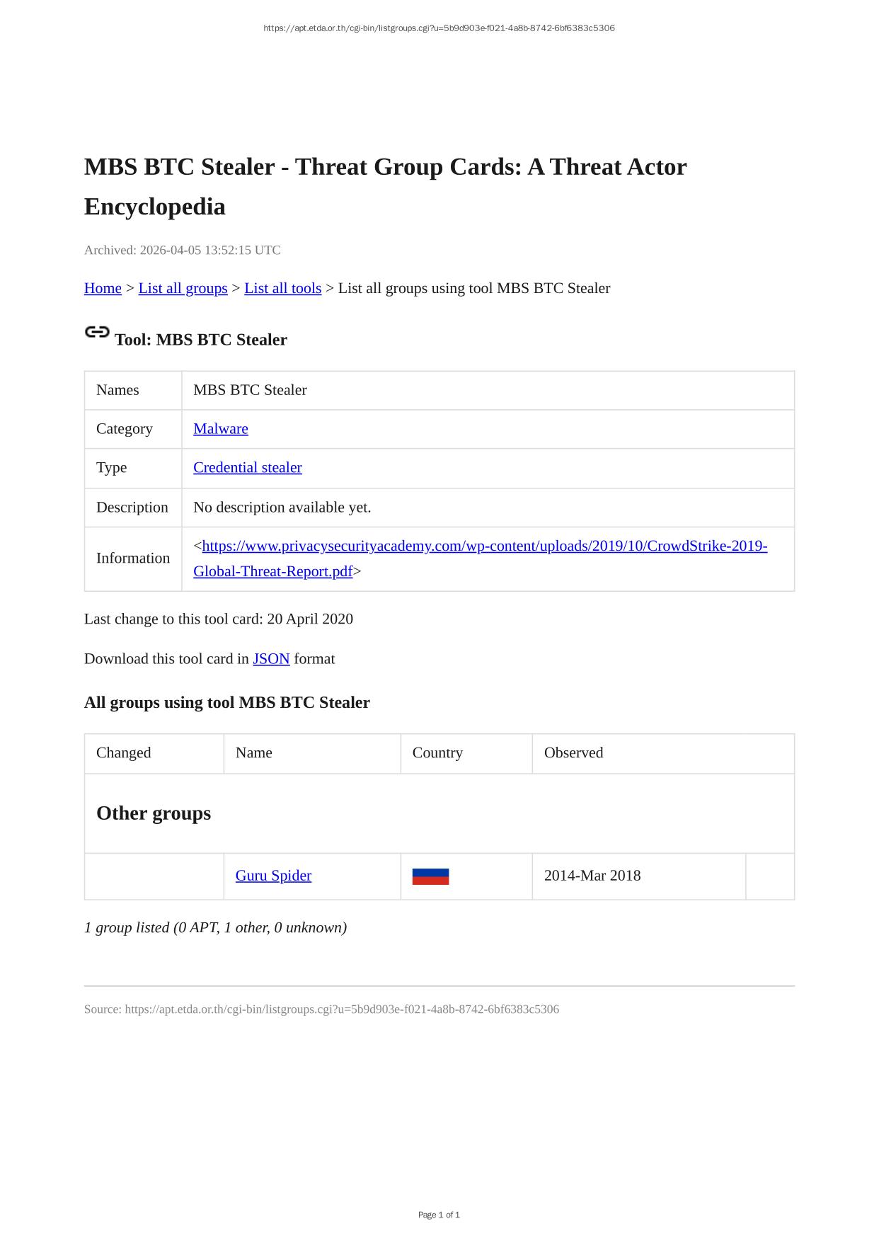Follow the Malware category link
The image size is (879, 1243).
click(220, 429)
